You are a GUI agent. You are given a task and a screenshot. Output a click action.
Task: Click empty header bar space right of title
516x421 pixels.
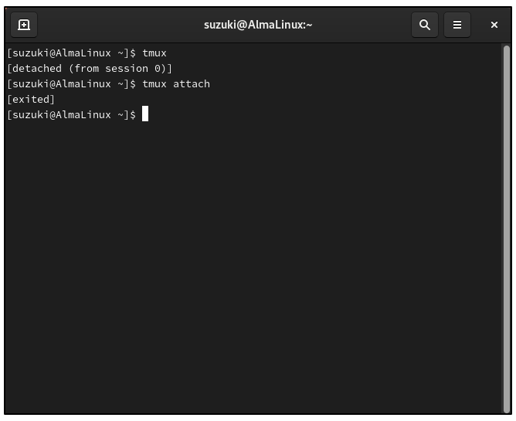(363, 25)
